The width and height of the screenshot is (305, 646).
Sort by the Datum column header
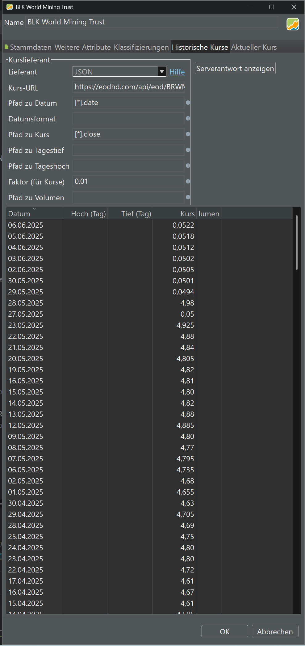point(34,213)
